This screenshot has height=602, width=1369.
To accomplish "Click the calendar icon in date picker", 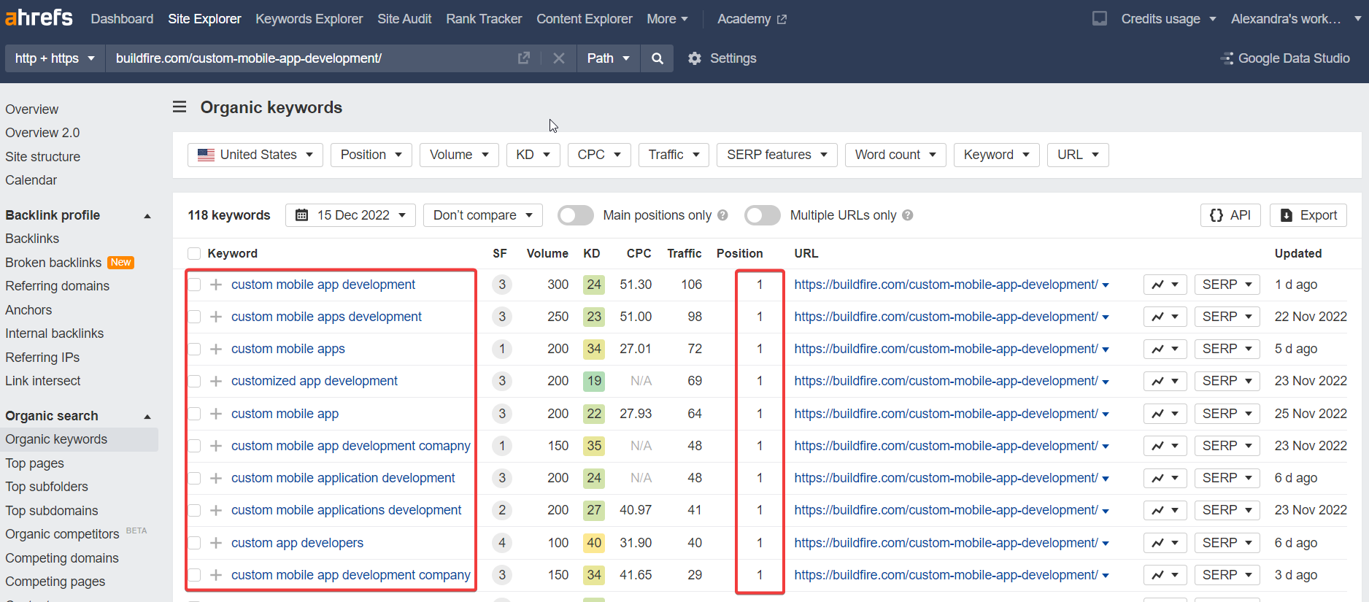I will pos(301,215).
